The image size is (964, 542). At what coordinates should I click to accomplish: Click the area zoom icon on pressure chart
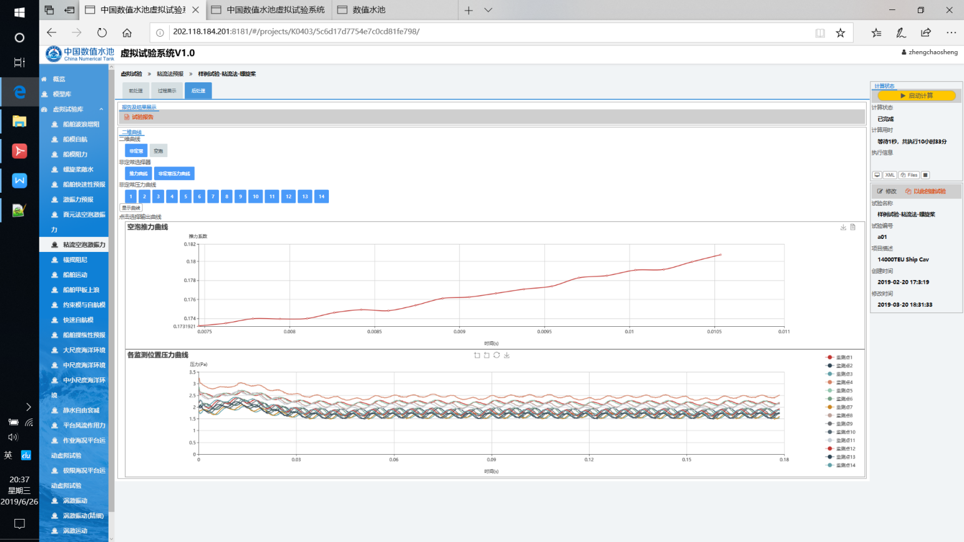pyautogui.click(x=477, y=356)
